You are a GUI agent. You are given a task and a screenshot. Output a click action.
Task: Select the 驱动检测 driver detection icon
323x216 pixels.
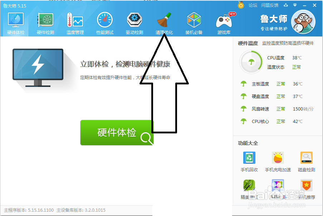(x=134, y=21)
